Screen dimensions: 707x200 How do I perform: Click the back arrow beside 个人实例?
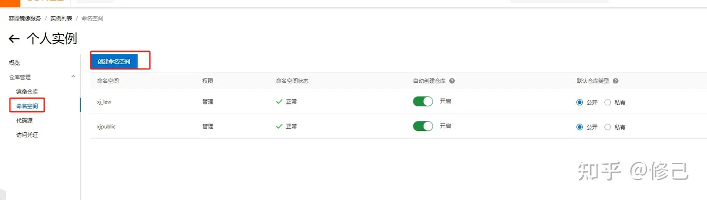tap(14, 39)
